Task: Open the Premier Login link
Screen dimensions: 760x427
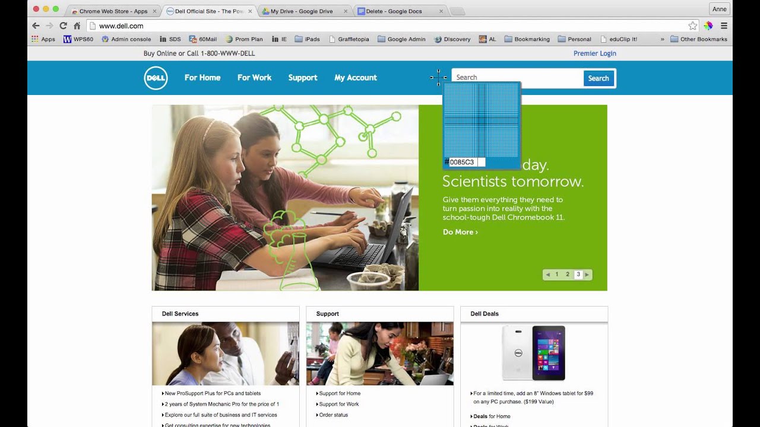Action: point(594,53)
